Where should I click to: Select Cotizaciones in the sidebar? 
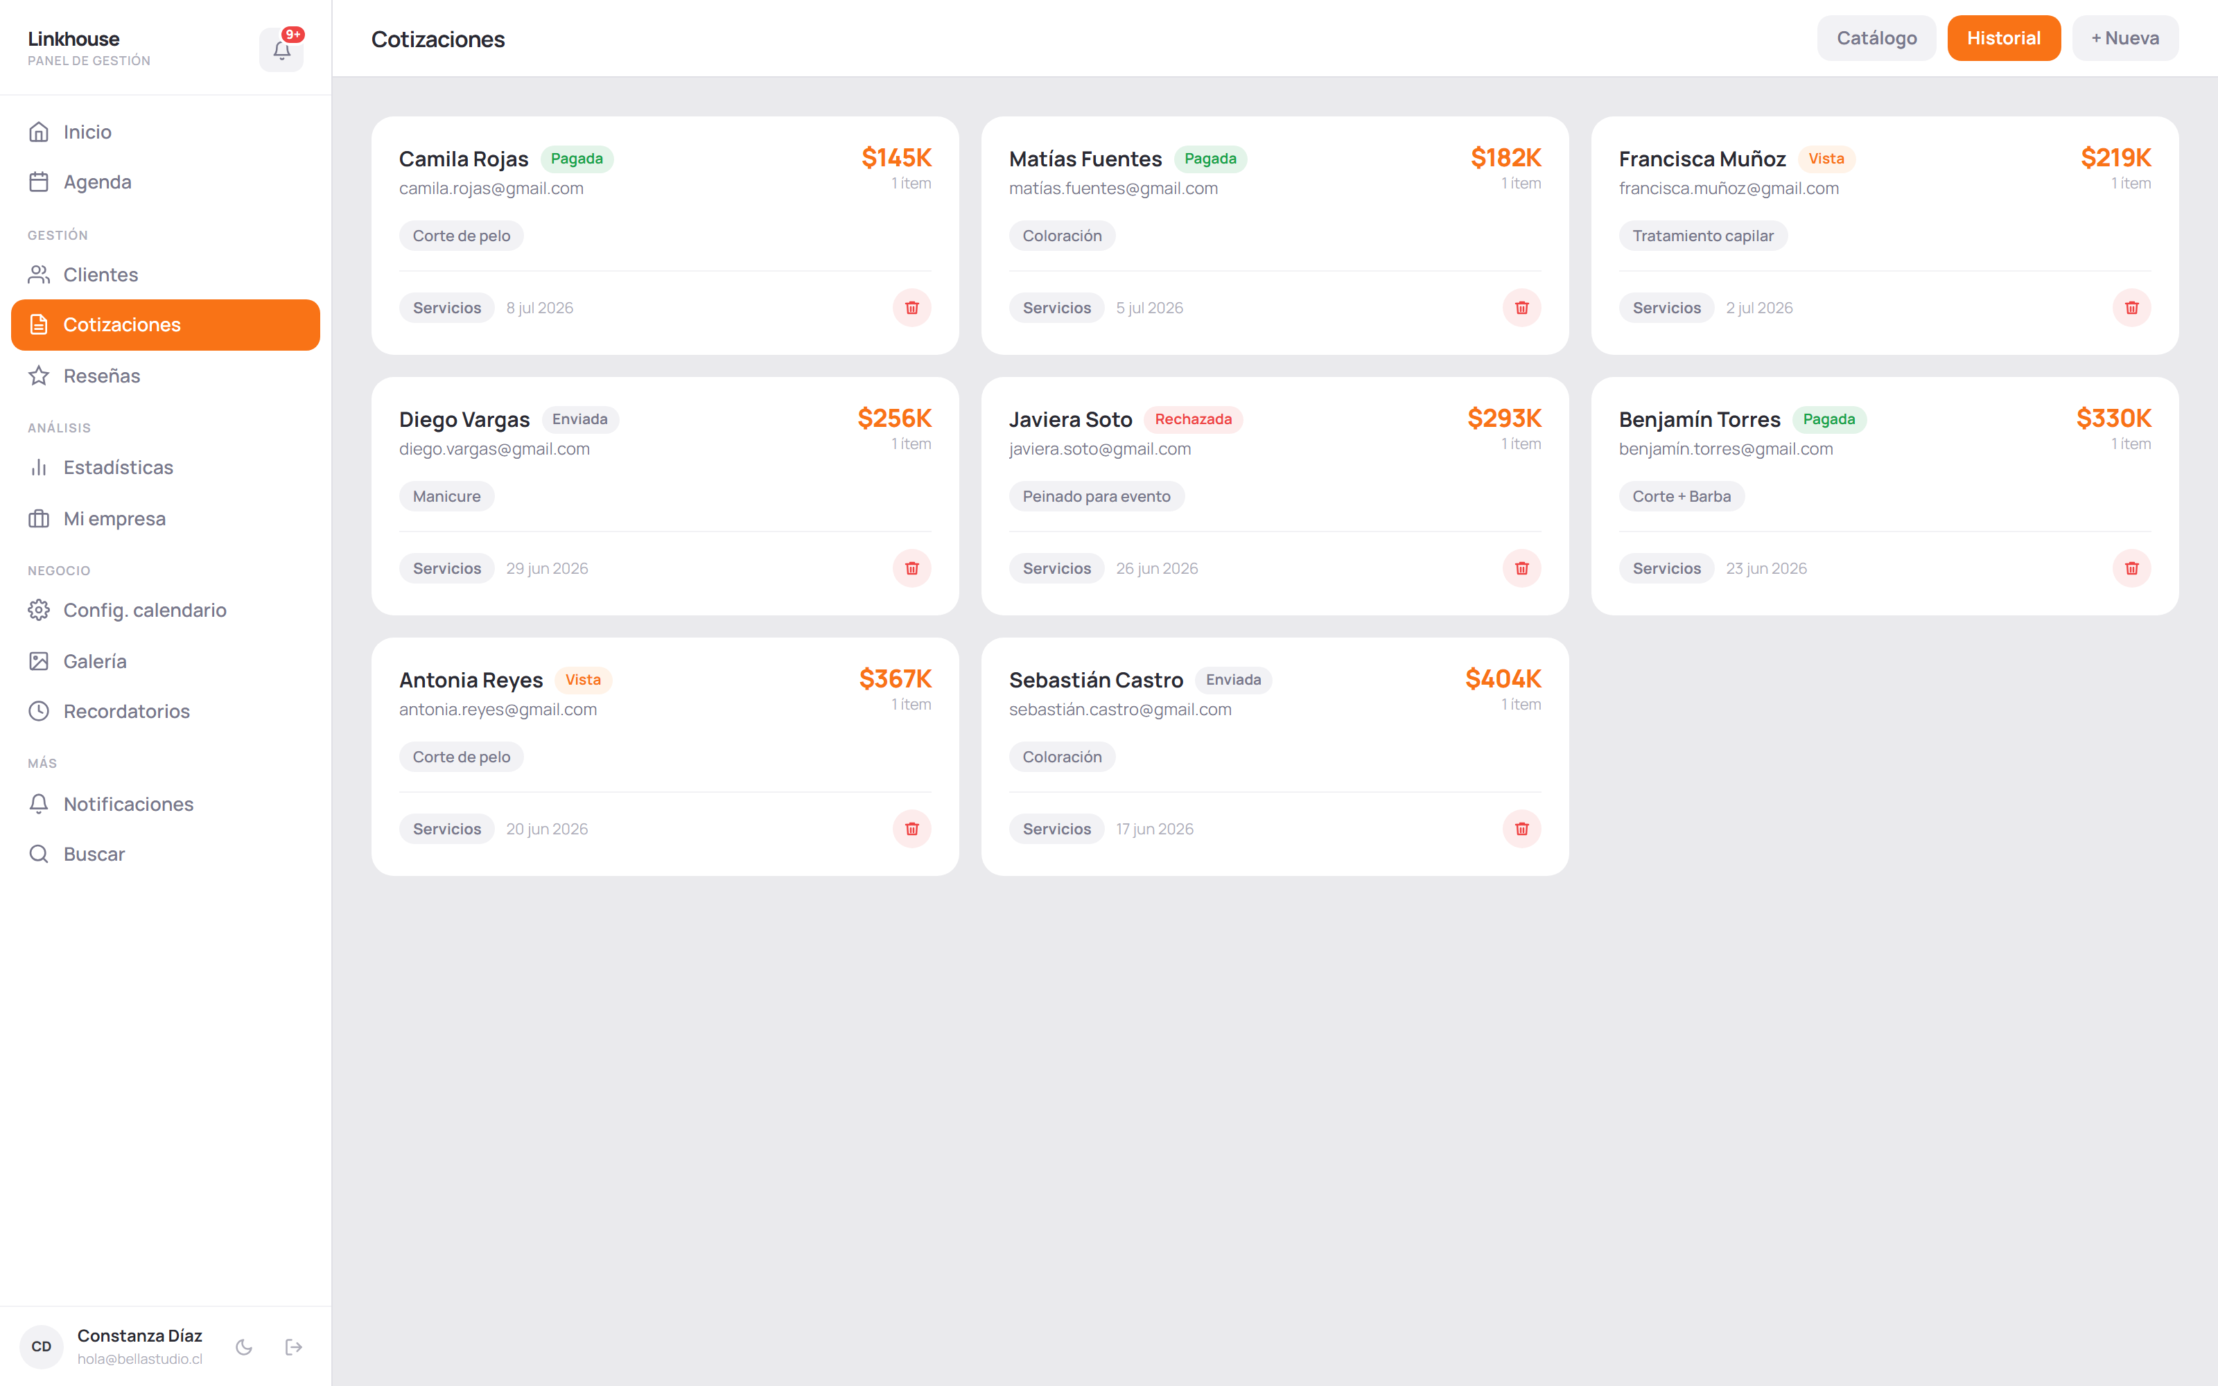click(x=165, y=324)
